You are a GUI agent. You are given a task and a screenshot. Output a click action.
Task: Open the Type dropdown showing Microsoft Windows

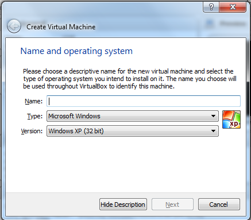point(133,116)
